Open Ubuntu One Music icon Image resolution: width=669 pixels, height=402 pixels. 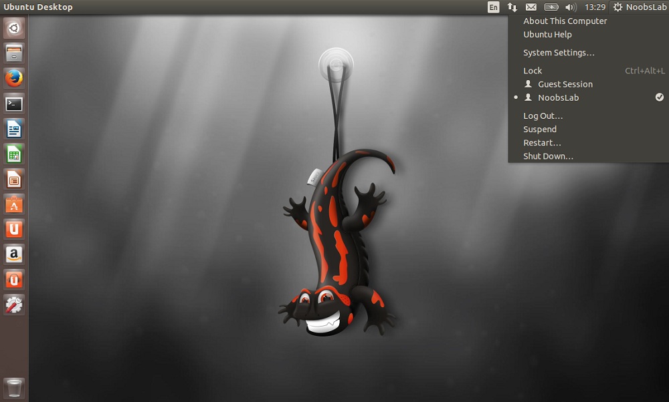14,280
